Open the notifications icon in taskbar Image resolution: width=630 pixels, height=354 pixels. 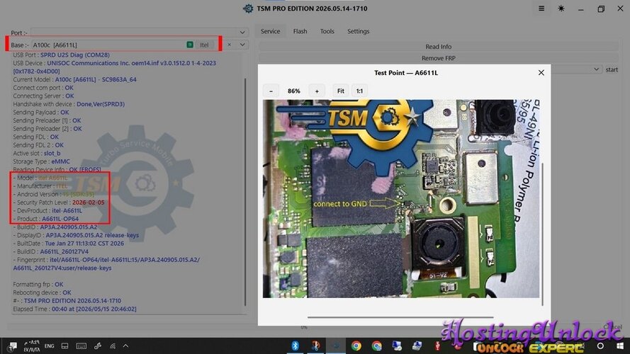tap(13, 346)
